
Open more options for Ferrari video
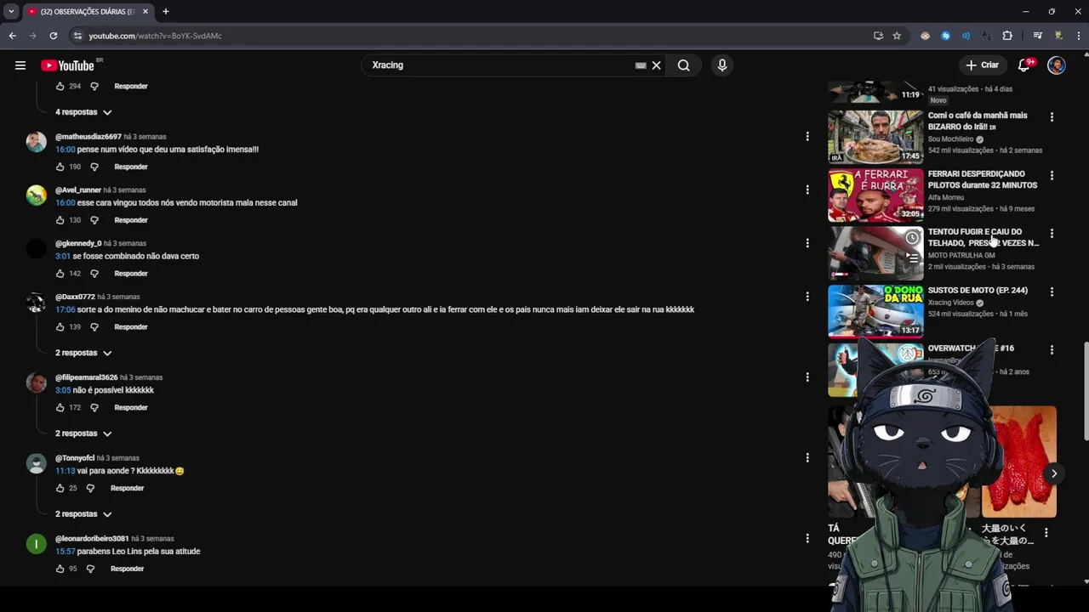pos(1052,176)
